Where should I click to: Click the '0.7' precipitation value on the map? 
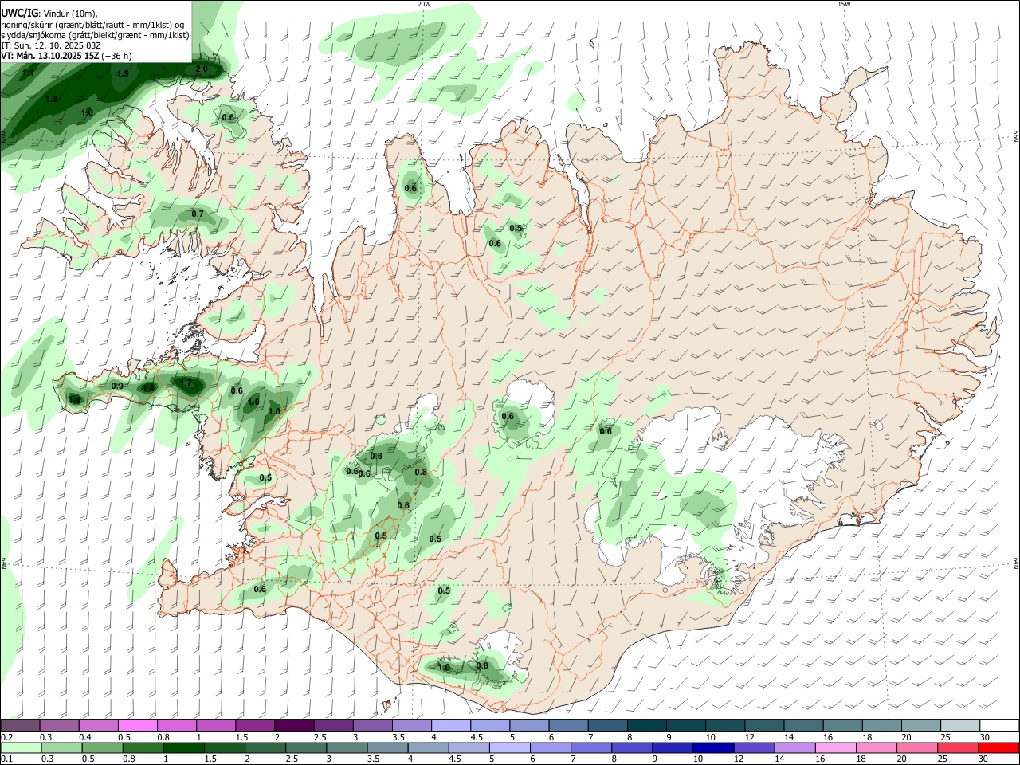click(x=198, y=214)
